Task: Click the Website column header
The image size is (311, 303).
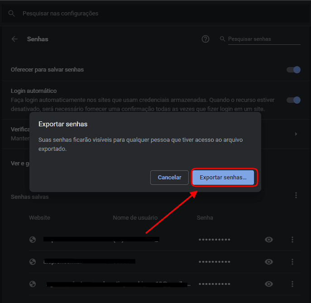Action: [x=39, y=218]
